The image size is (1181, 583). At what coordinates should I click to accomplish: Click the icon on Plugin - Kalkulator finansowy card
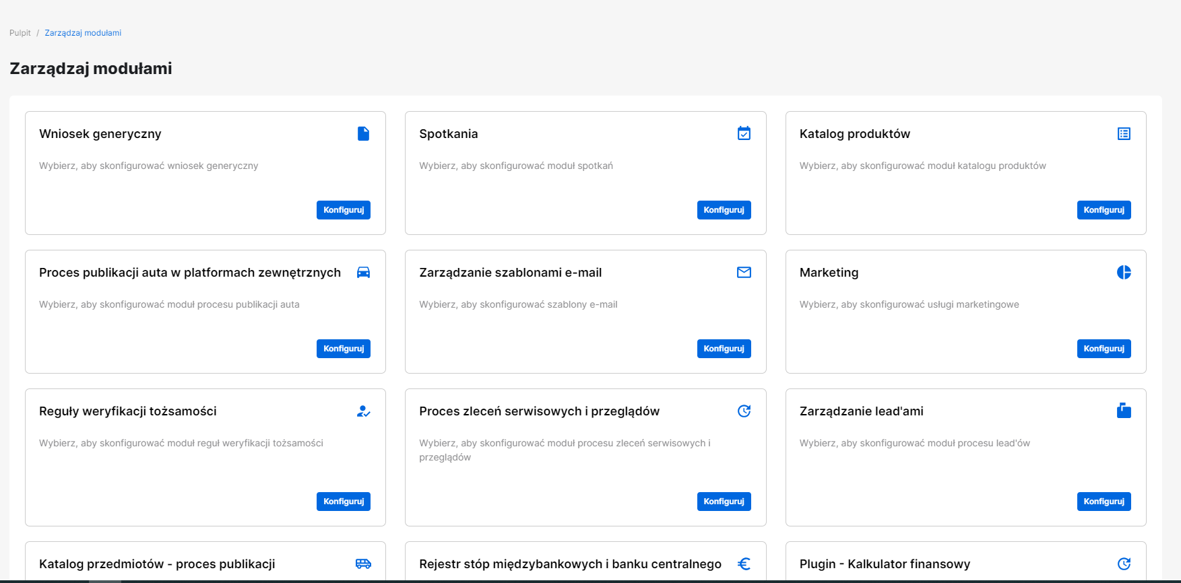[x=1124, y=563]
